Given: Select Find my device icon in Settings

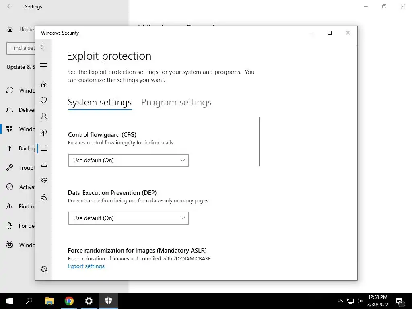Looking at the screenshot, I should pyautogui.click(x=10, y=206).
